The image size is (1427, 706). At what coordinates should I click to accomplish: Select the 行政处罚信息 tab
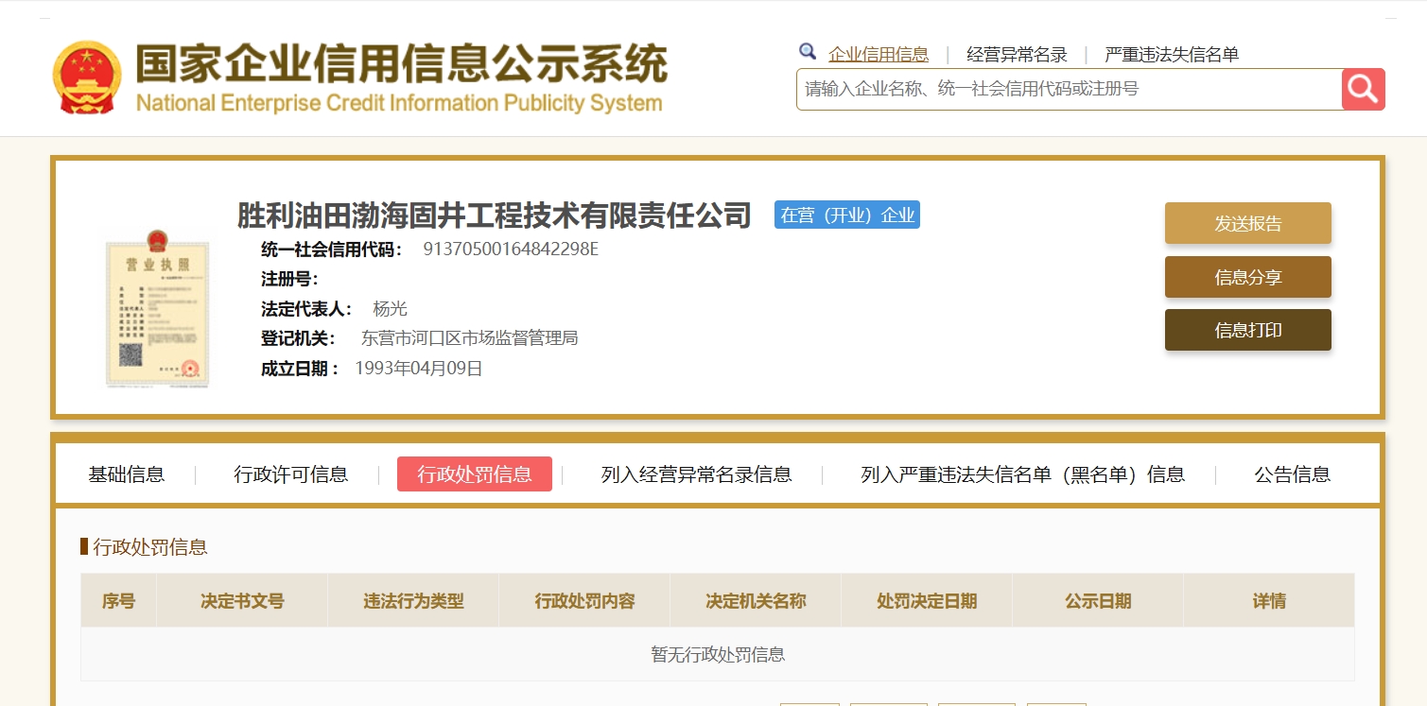[475, 474]
